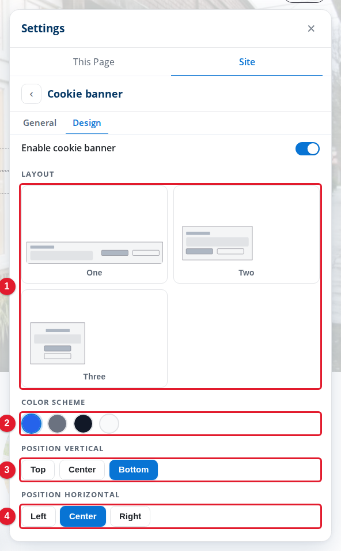Close the Settings panel with the X
The image size is (341, 551).
pos(311,28)
